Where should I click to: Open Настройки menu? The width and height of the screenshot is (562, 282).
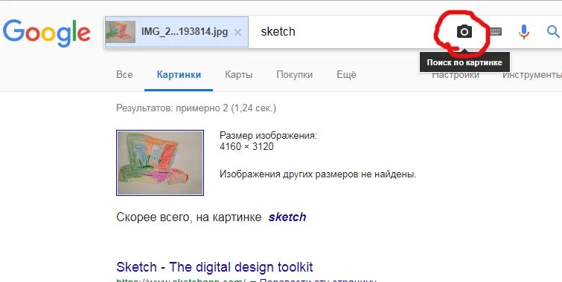pyautogui.click(x=456, y=75)
